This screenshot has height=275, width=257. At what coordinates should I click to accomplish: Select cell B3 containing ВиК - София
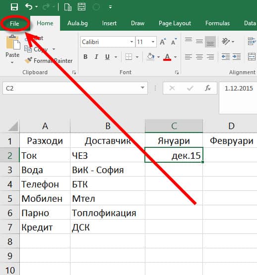108,170
